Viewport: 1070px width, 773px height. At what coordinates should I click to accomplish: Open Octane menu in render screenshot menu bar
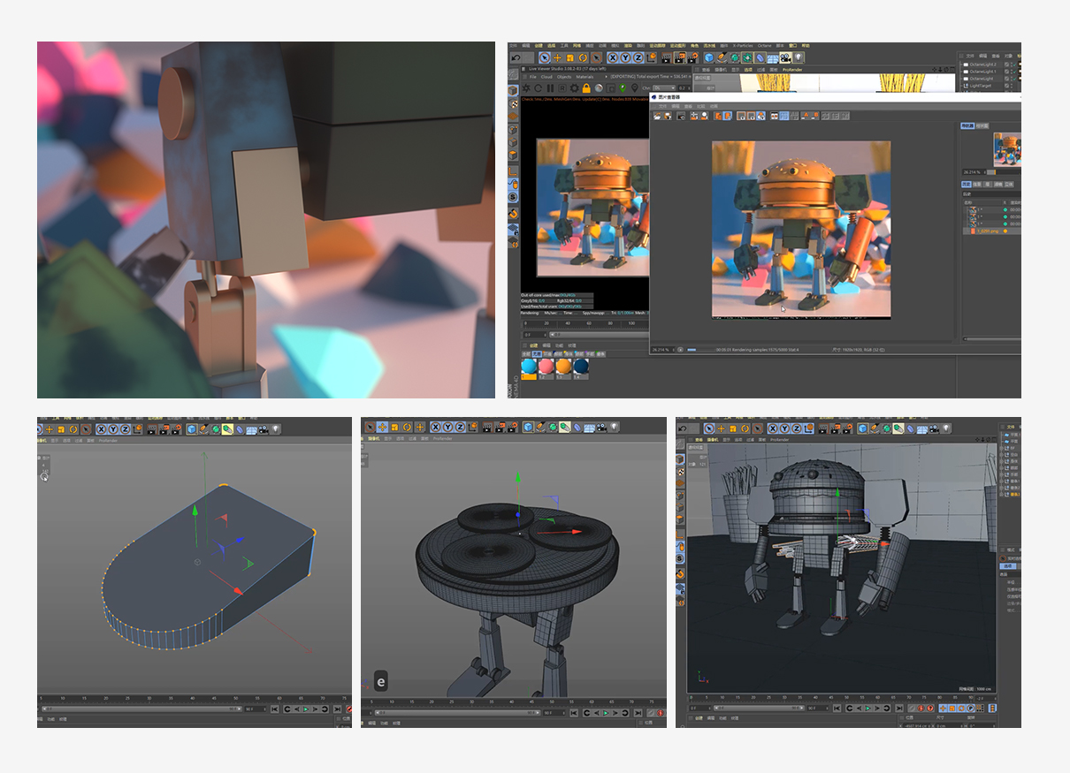764,46
